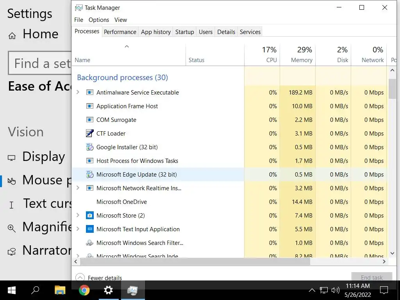This screenshot has width=400, height=300.
Task: Expand Microsoft Text Input Application group
Action: pyautogui.click(x=78, y=229)
